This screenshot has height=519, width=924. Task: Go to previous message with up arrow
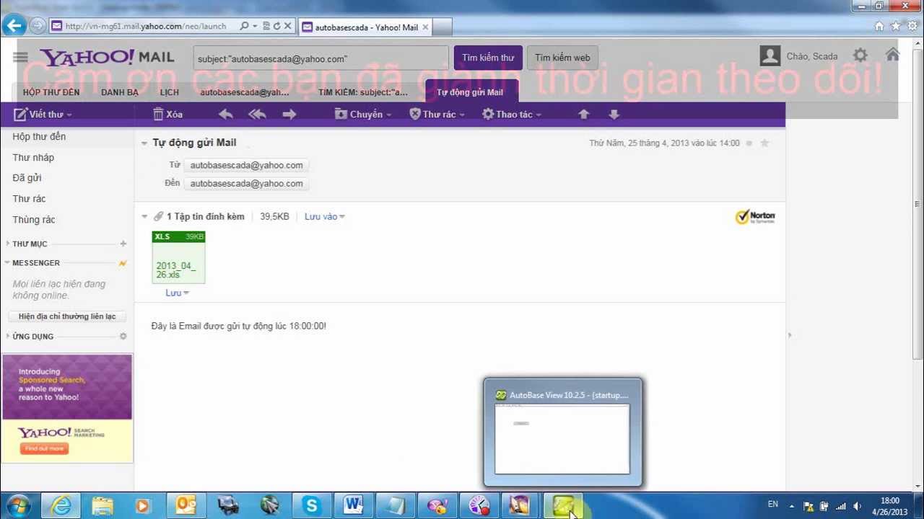[x=583, y=114]
